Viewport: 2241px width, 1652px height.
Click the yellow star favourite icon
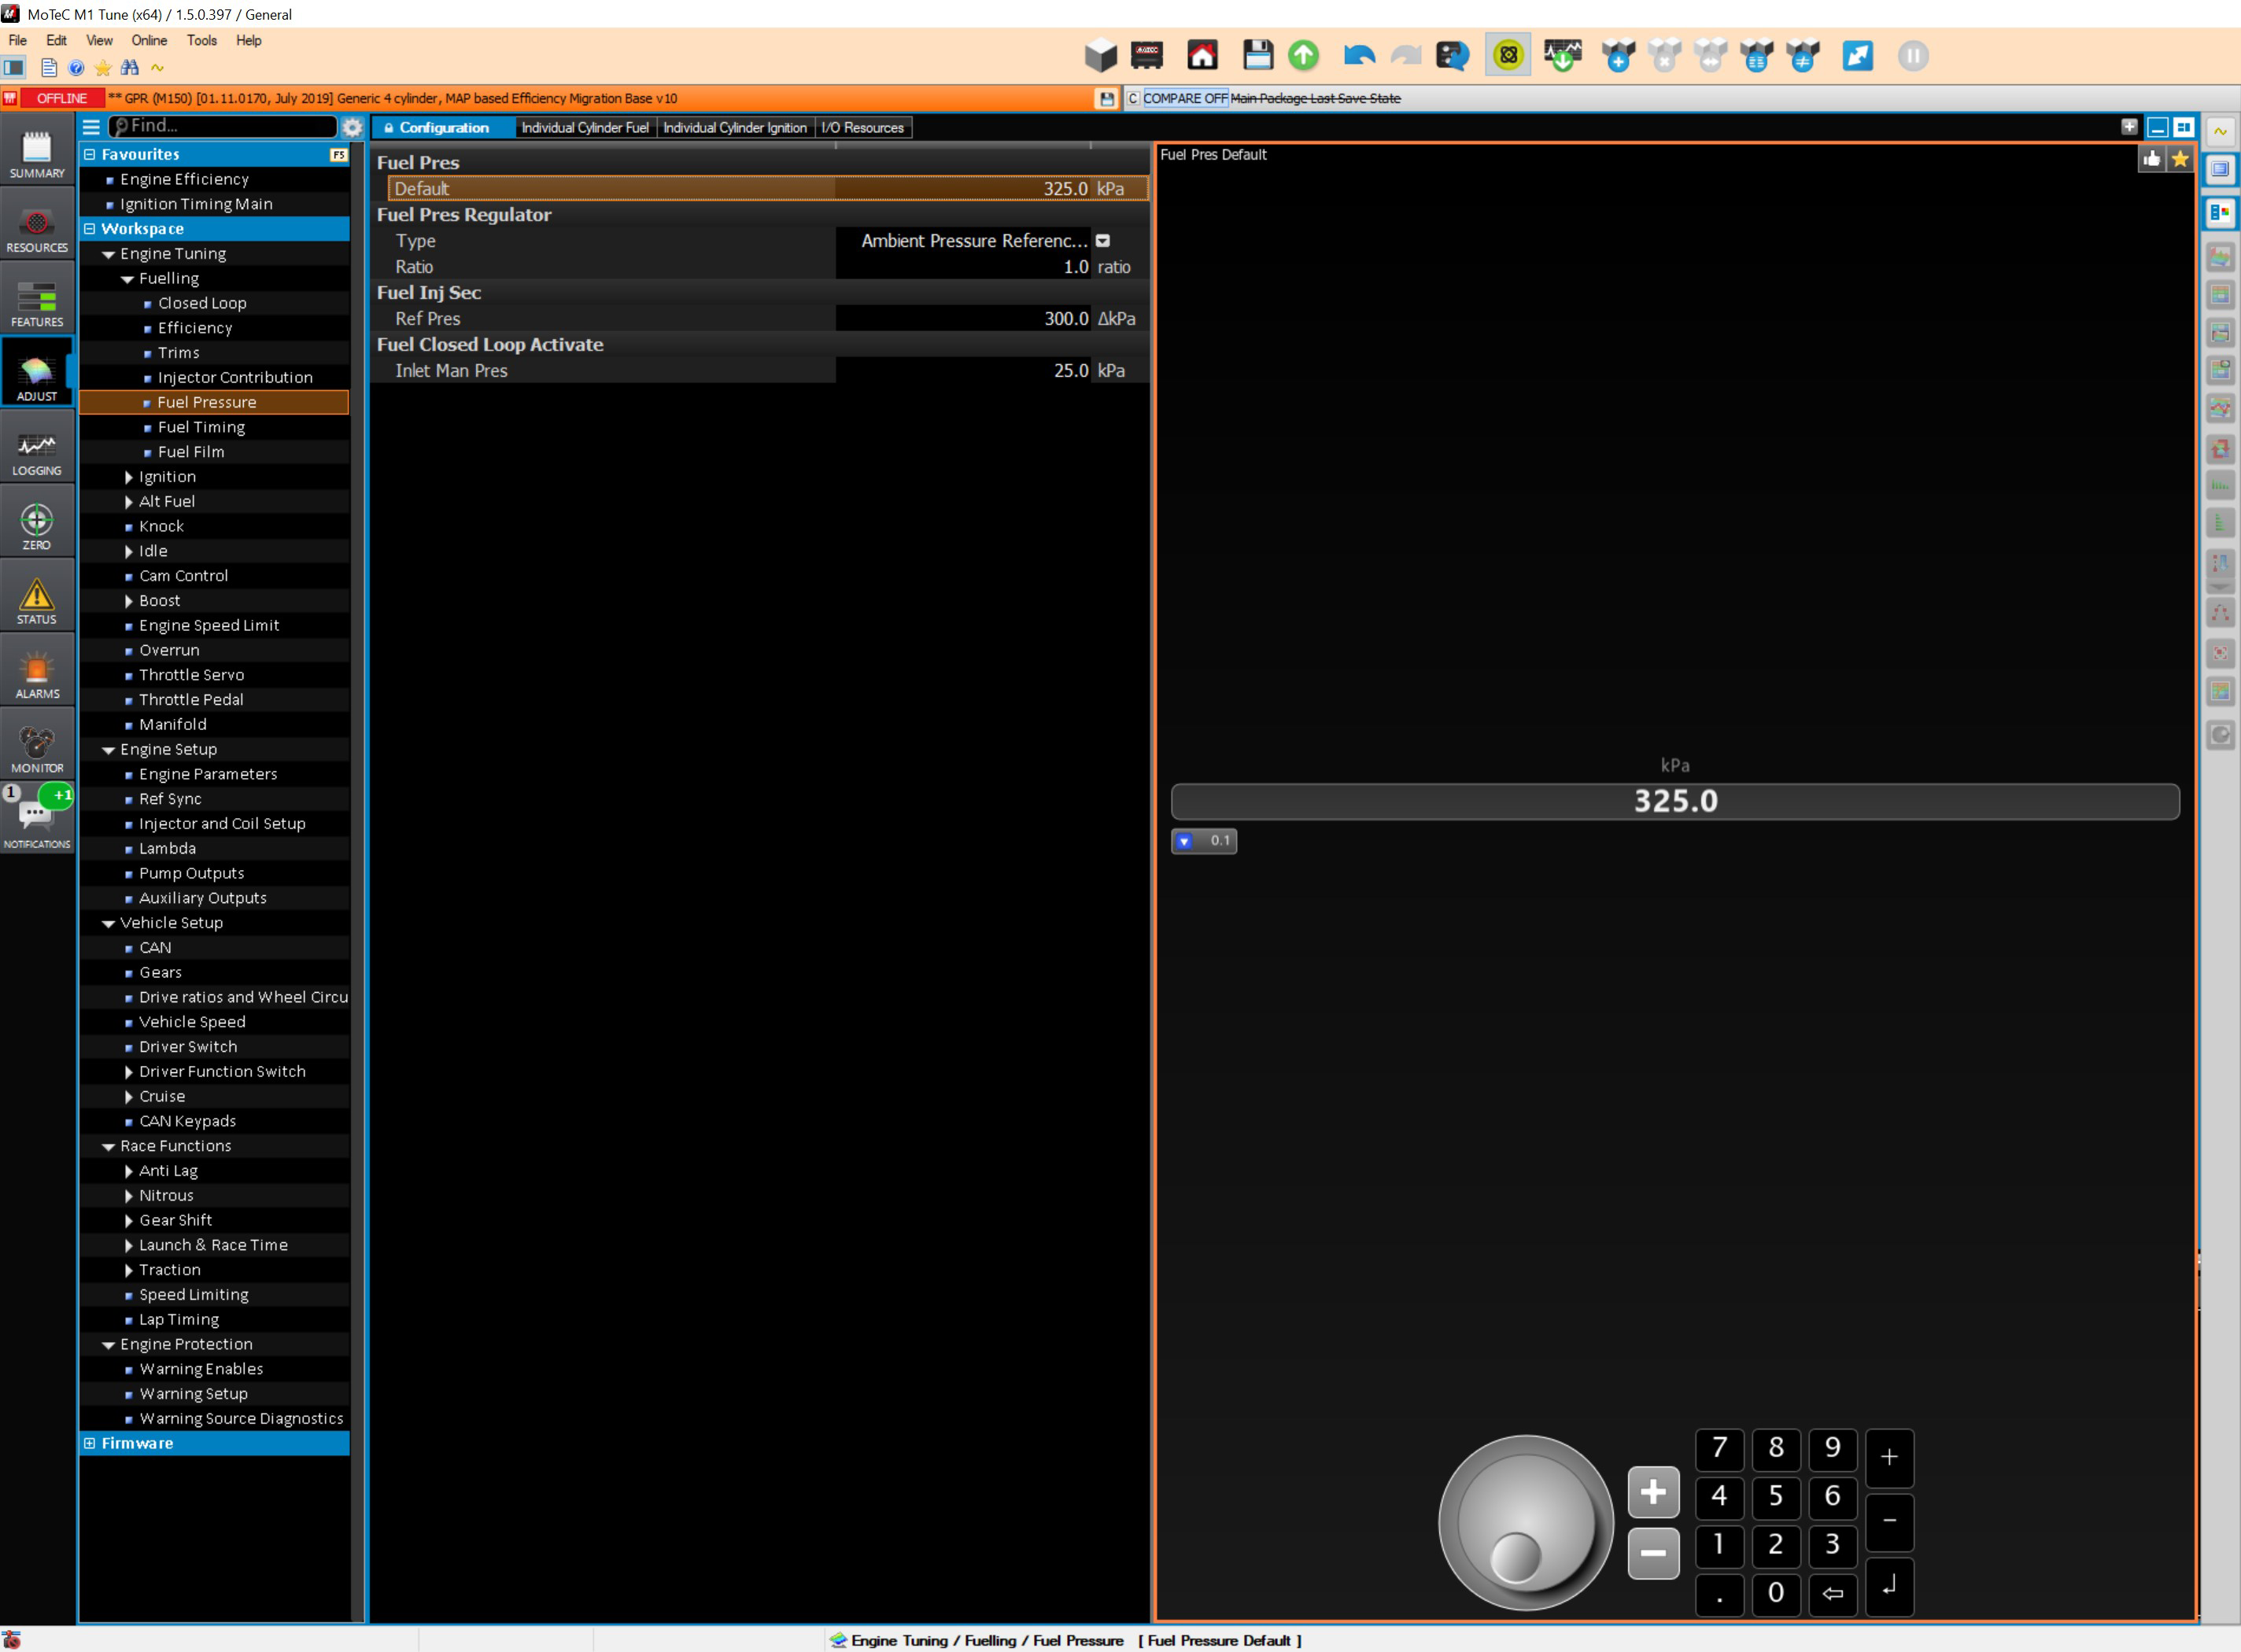(x=2180, y=158)
